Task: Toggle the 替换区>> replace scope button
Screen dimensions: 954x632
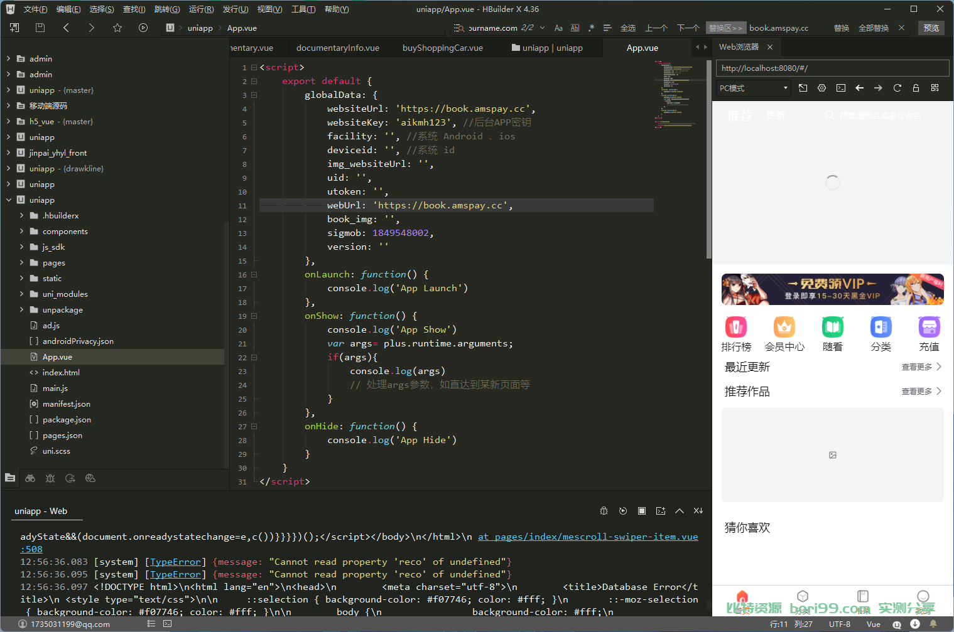Action: point(725,28)
